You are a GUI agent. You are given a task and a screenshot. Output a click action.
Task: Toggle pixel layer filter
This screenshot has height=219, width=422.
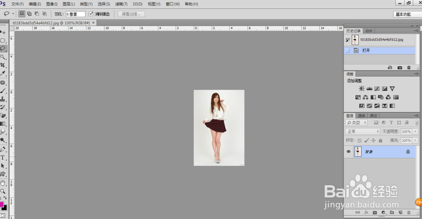click(x=376, y=123)
